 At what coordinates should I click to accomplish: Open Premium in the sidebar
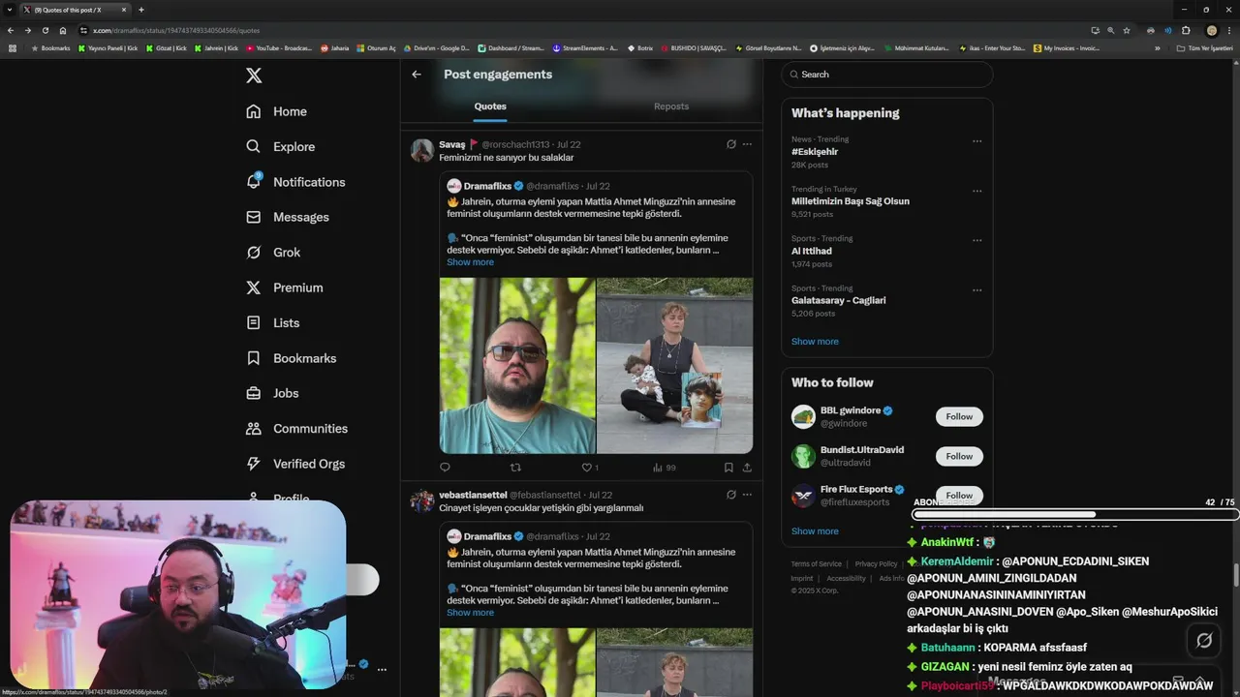(x=285, y=288)
